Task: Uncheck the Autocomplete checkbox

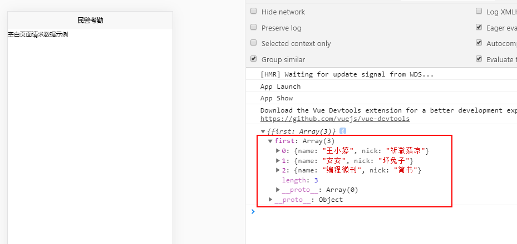Action: point(479,43)
